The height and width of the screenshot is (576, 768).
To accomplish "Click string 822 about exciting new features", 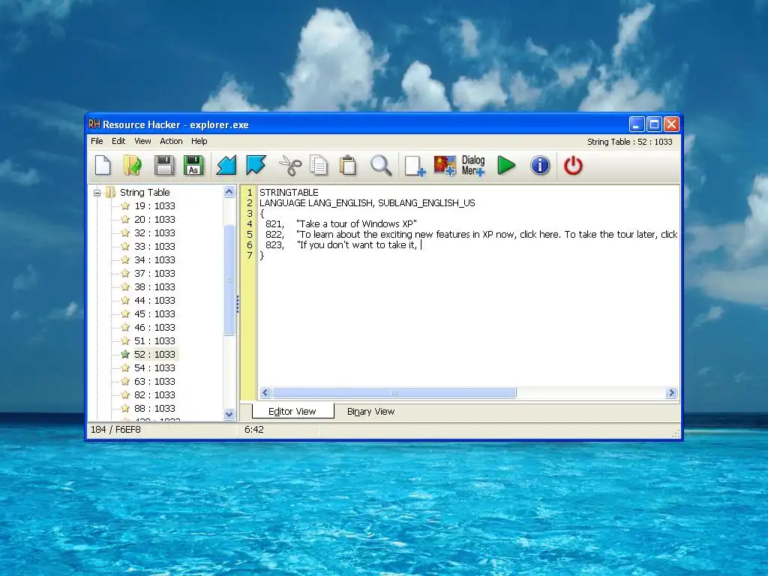I will 486,235.
